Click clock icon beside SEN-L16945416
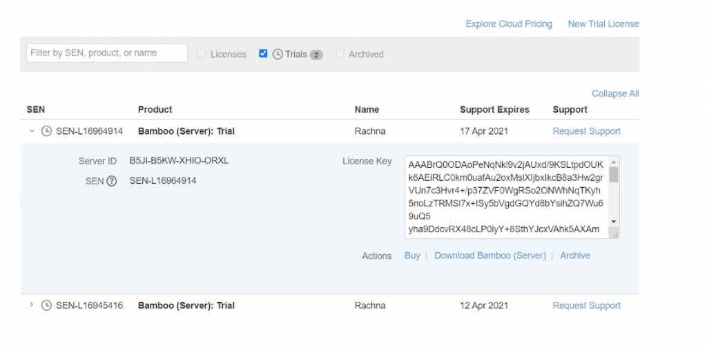This screenshot has height=346, width=707. pyautogui.click(x=47, y=305)
